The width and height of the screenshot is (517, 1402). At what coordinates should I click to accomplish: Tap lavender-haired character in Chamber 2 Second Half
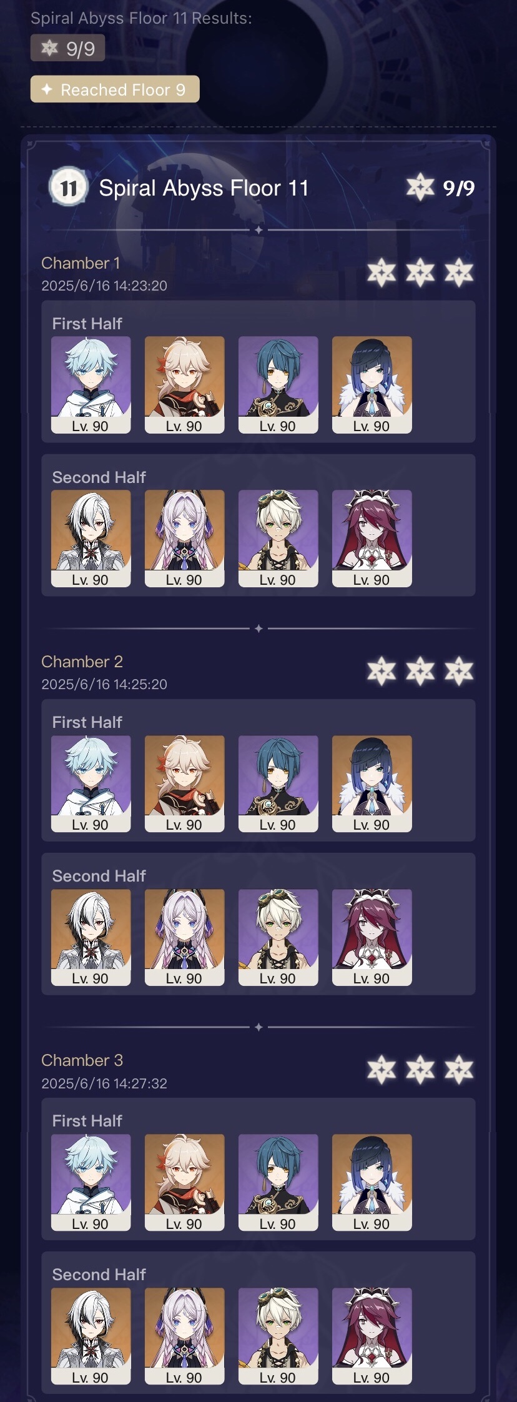(x=185, y=937)
